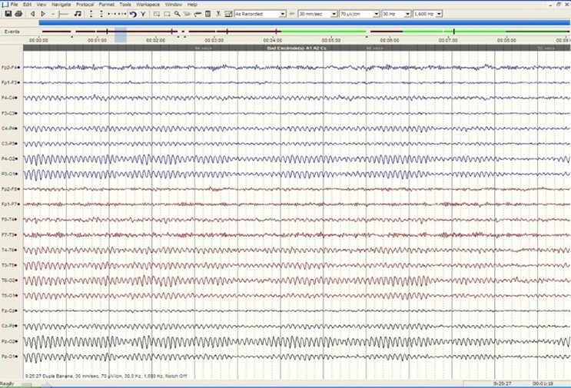
Task: Open the As Recorded montage dropdown
Action: [x=283, y=14]
